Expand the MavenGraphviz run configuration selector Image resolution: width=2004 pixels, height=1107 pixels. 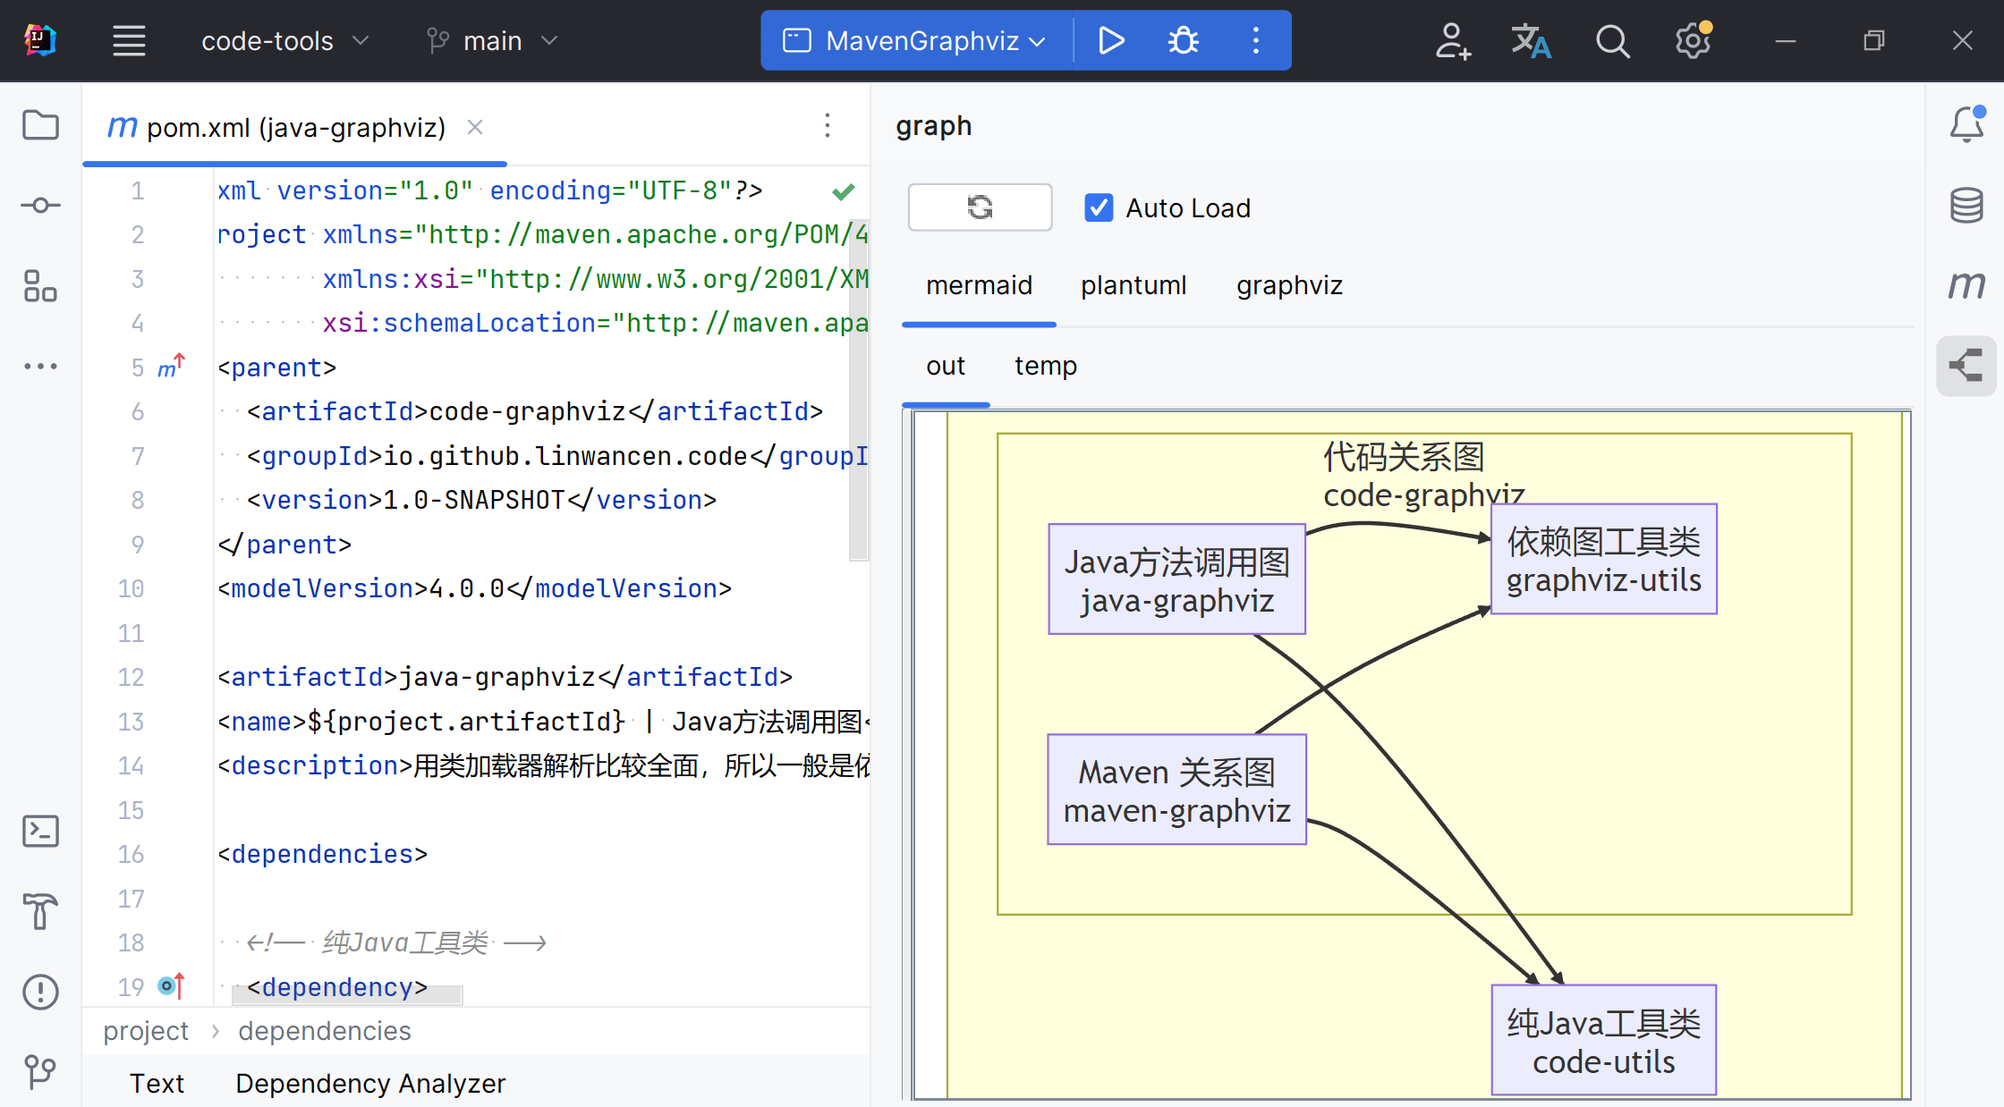(921, 40)
